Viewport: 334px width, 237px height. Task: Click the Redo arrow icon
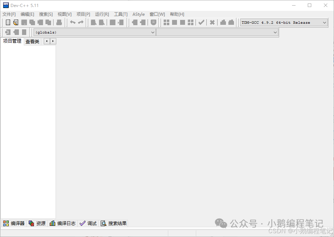coord(81,22)
